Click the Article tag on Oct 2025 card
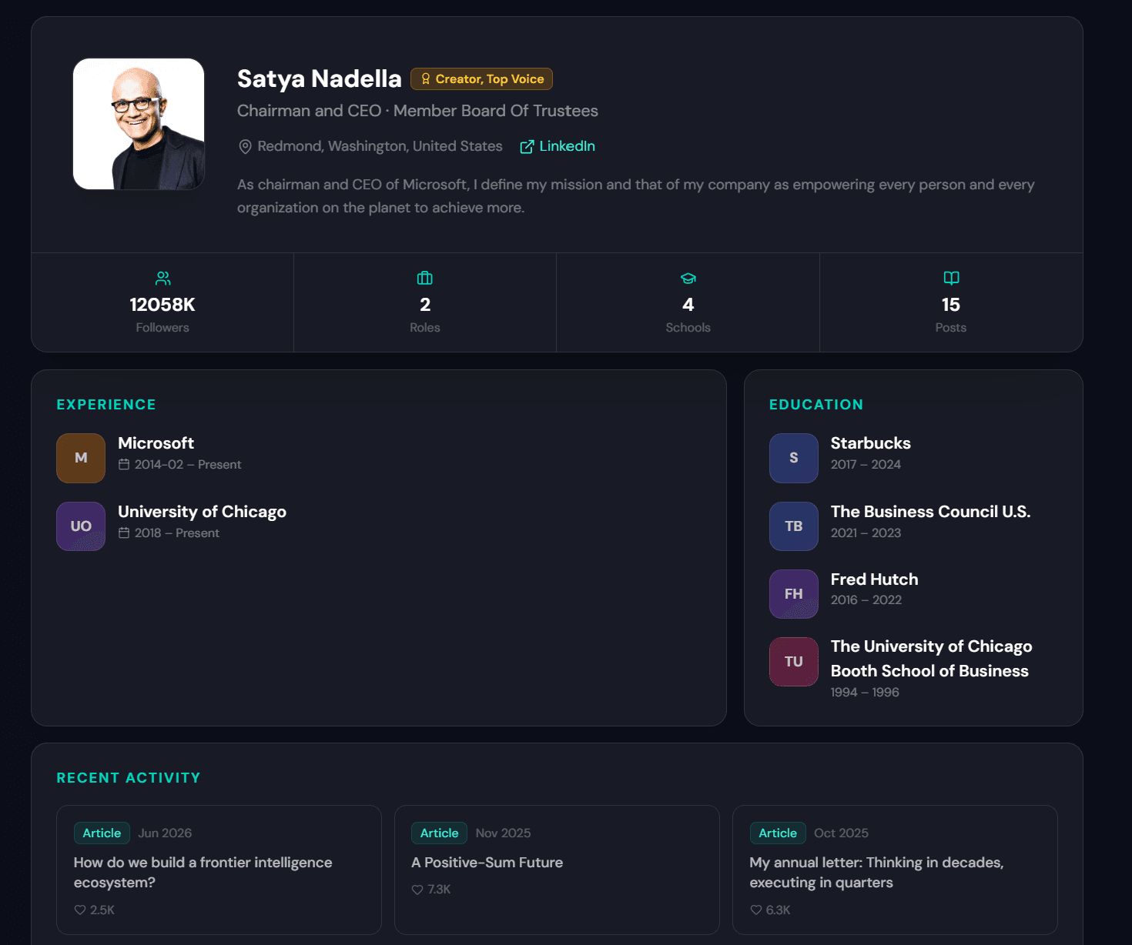Screen dimensions: 1132x945 click(x=778, y=833)
